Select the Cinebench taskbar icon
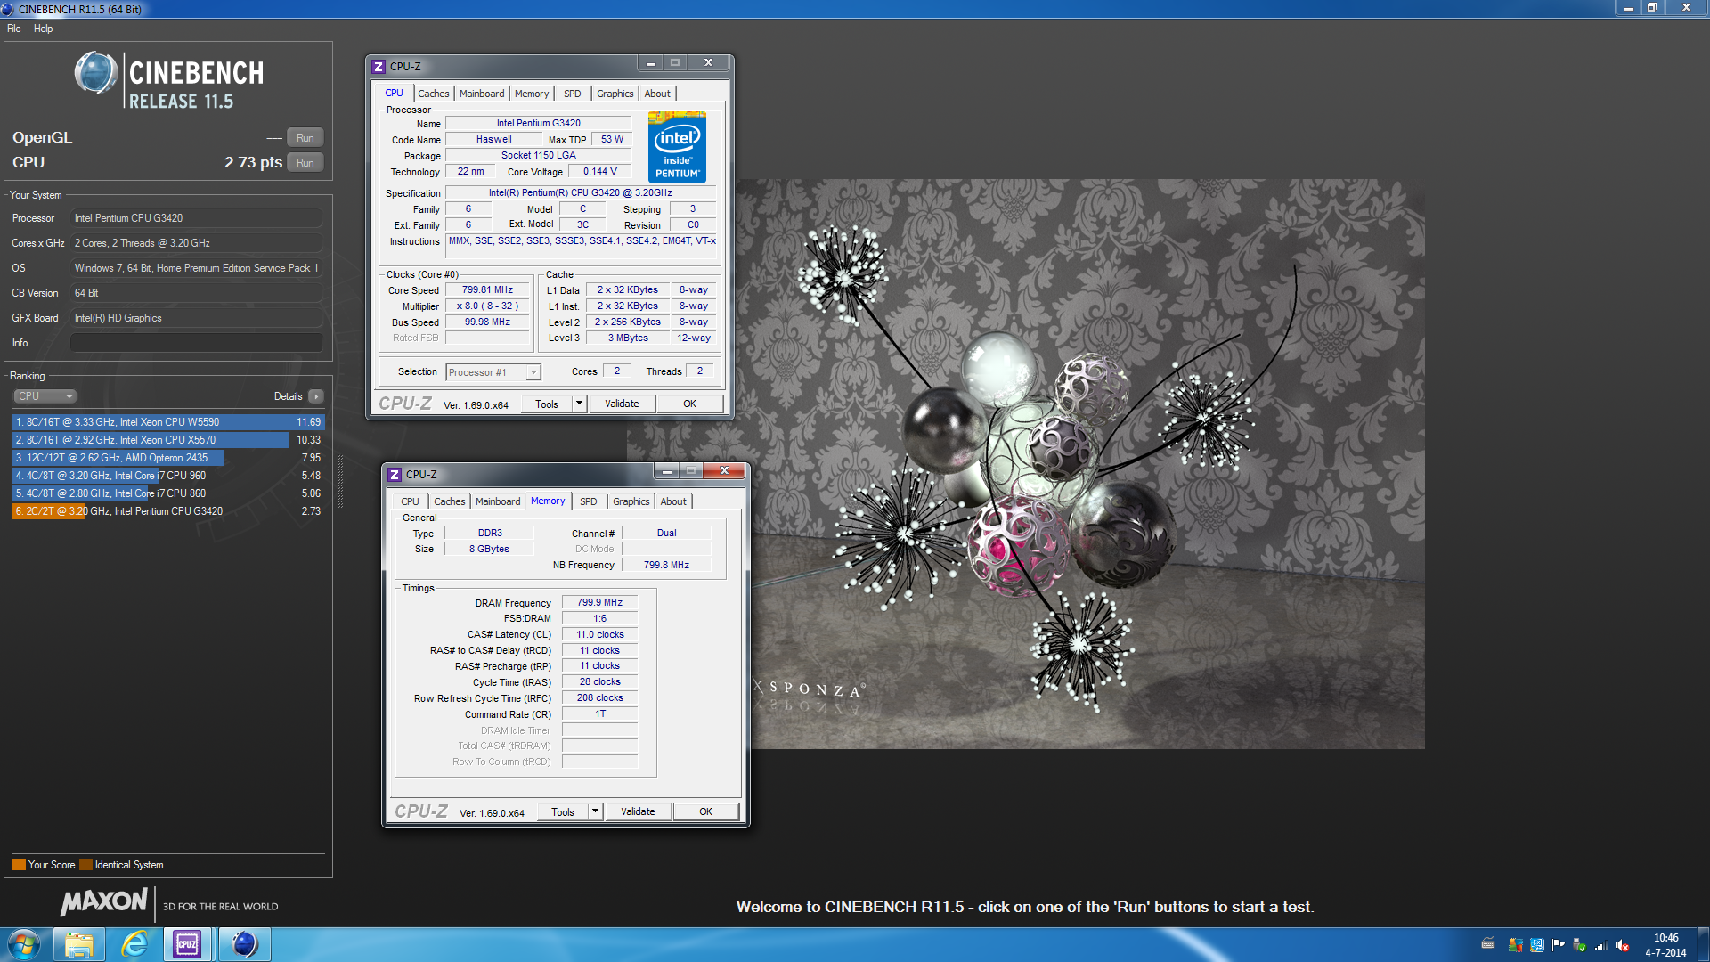Image resolution: width=1710 pixels, height=962 pixels. [244, 944]
